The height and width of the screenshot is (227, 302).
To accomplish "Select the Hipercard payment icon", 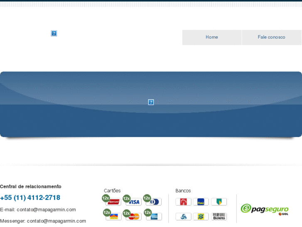I will (x=113, y=202).
